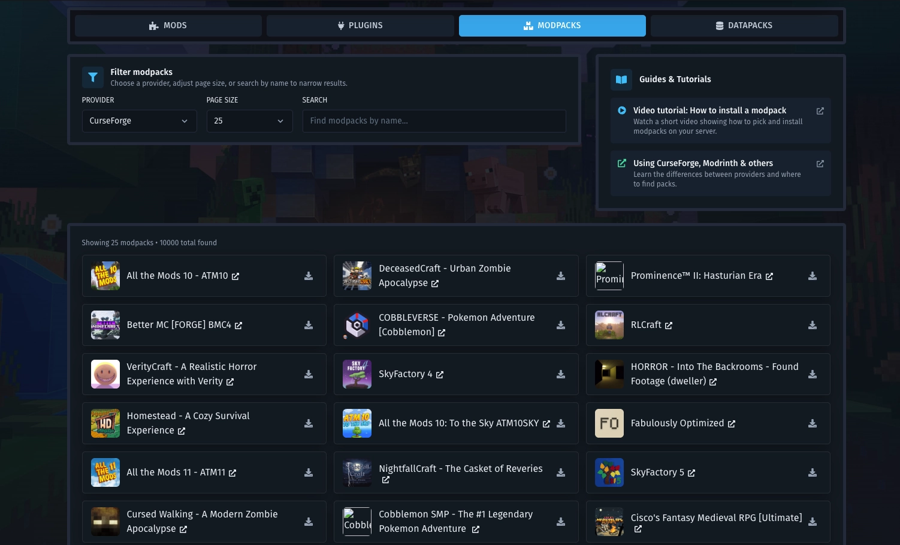Download the COBBLEVERSE Pokemon Adventure modpack
This screenshot has height=545, width=900.
tap(561, 325)
